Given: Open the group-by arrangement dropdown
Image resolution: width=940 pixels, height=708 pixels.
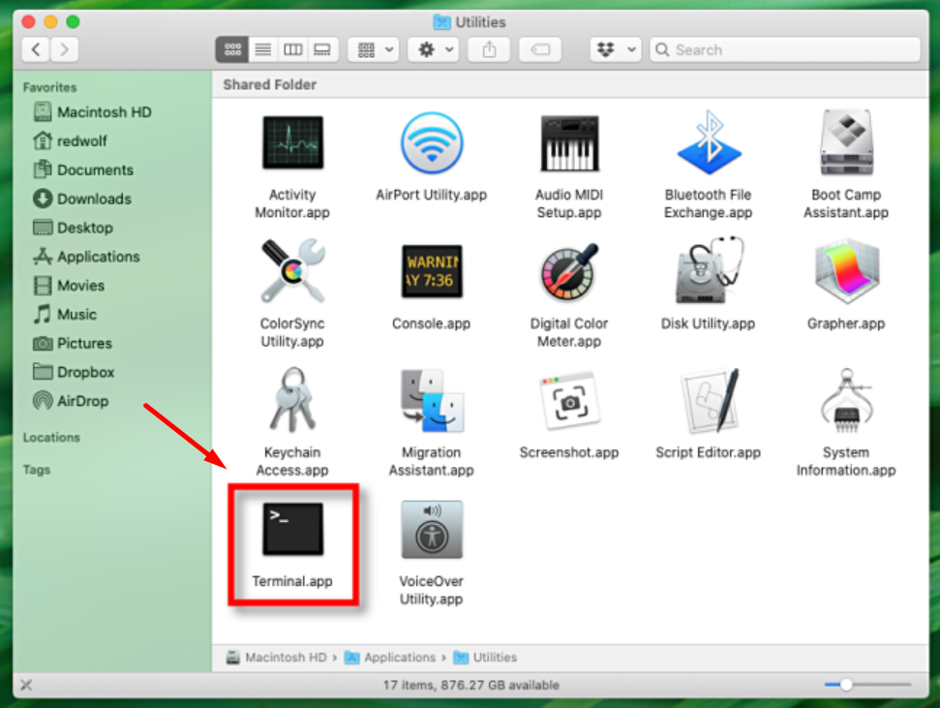Looking at the screenshot, I should coord(374,49).
